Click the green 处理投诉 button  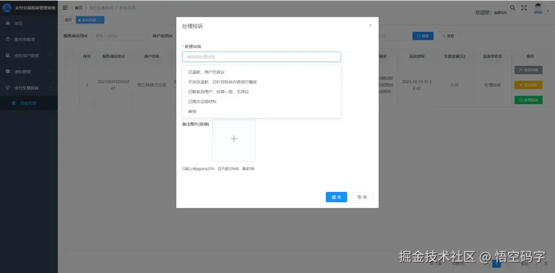click(528, 100)
